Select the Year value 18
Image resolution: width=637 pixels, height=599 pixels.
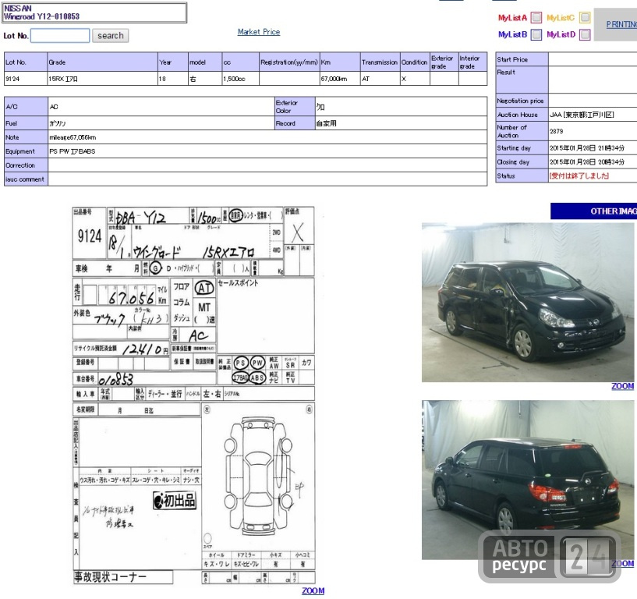pyautogui.click(x=162, y=79)
